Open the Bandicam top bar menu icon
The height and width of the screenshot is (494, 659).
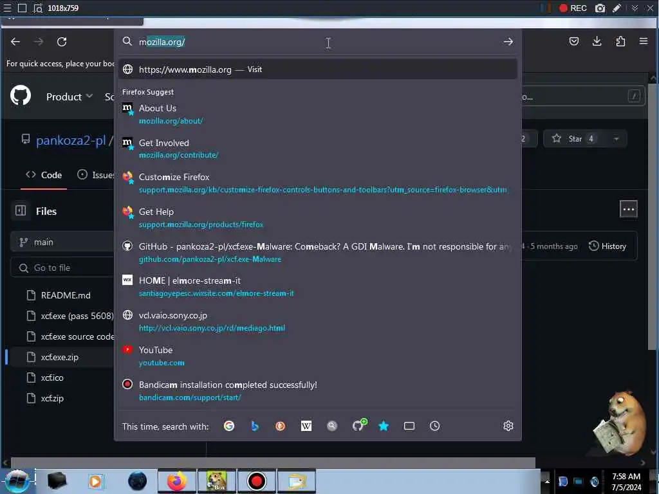coord(7,8)
